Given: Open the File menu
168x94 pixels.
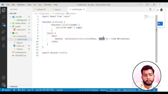Looking at the screenshot, I should click(8, 5).
